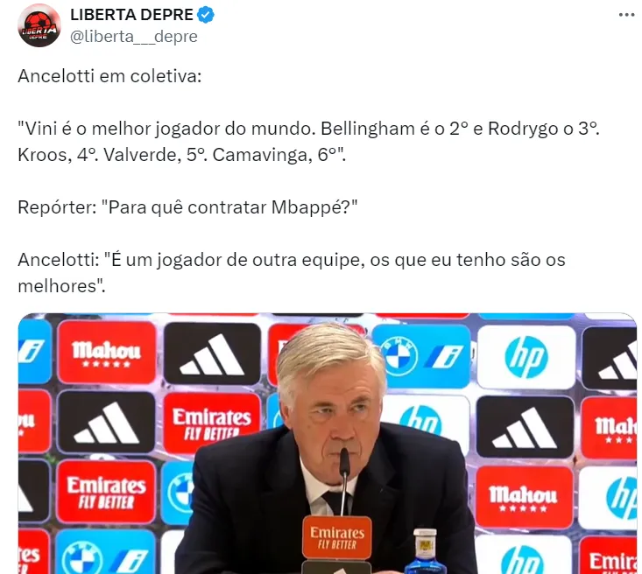
Task: Click the Emirates Fly Better tile, middle row
Action: point(212,424)
